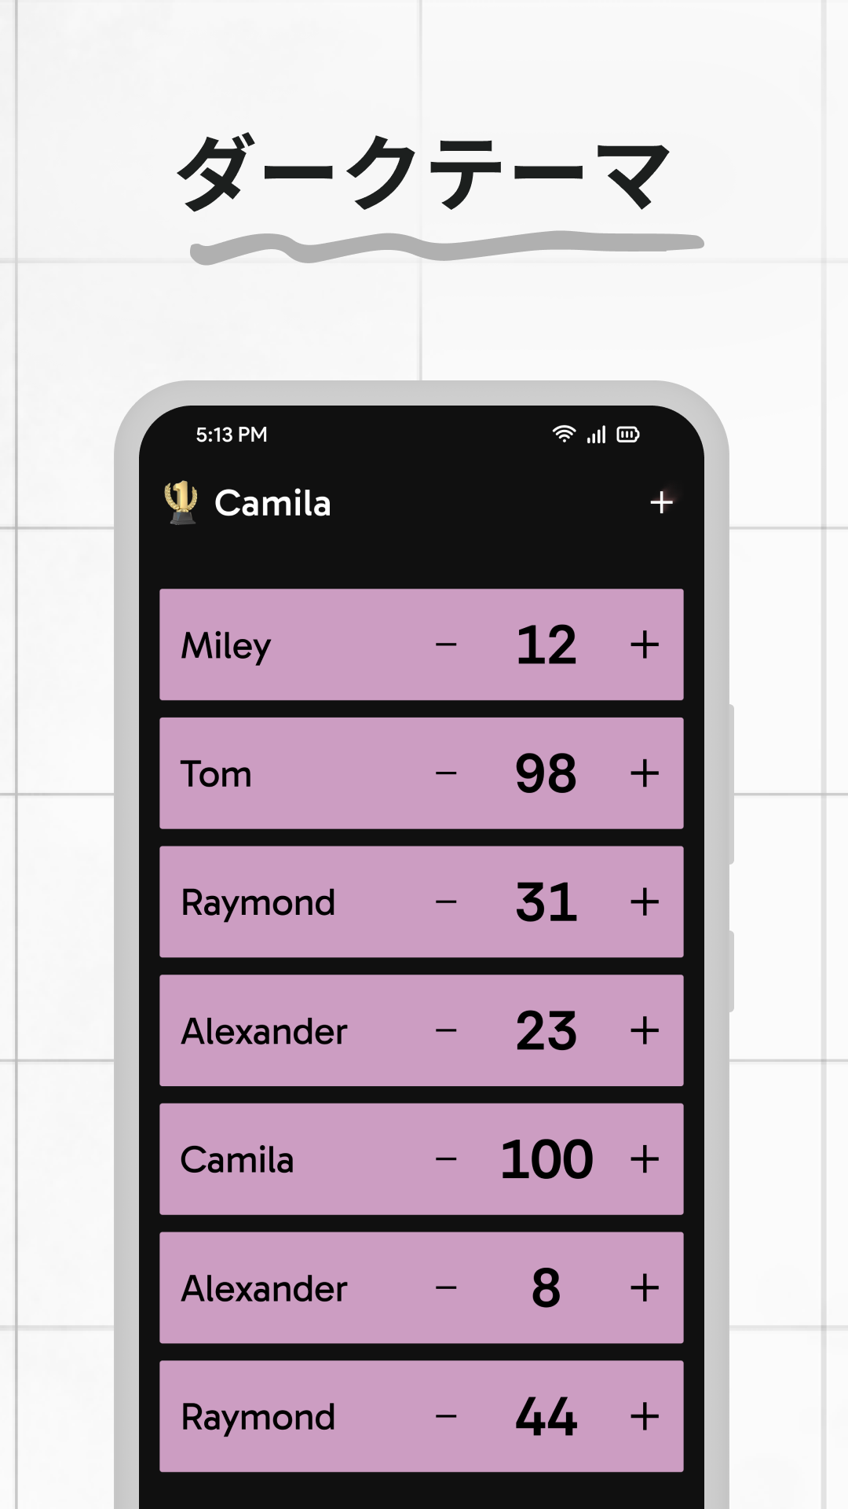Add a point to Tom's score
Screen dimensions: 848x1509
(x=644, y=773)
